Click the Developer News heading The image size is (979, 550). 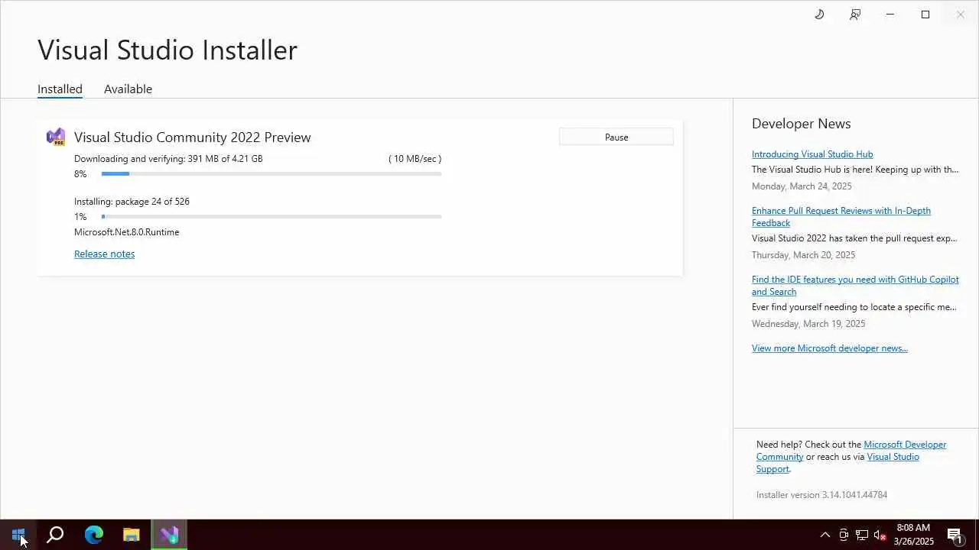pos(801,123)
